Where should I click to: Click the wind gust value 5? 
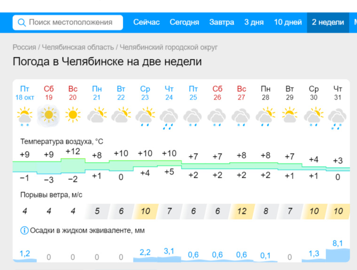(x=97, y=211)
